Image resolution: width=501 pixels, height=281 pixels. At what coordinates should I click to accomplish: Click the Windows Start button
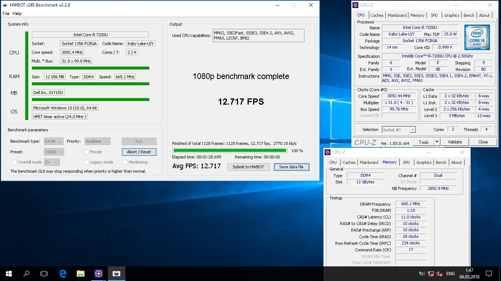[9, 273]
